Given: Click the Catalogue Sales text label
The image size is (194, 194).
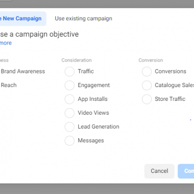Looking at the screenshot, I should click(175, 85).
